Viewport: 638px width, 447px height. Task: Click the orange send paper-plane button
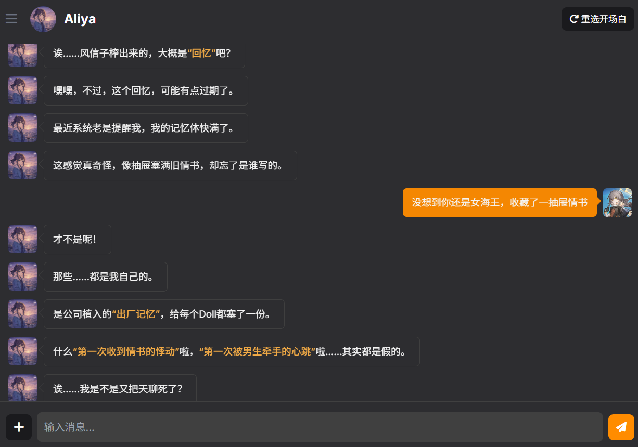[x=621, y=427]
